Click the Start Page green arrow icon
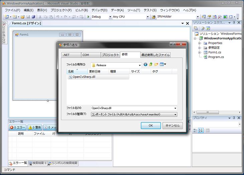Image resolution: width=244 pixels, height=175 pixels. [225, 17]
